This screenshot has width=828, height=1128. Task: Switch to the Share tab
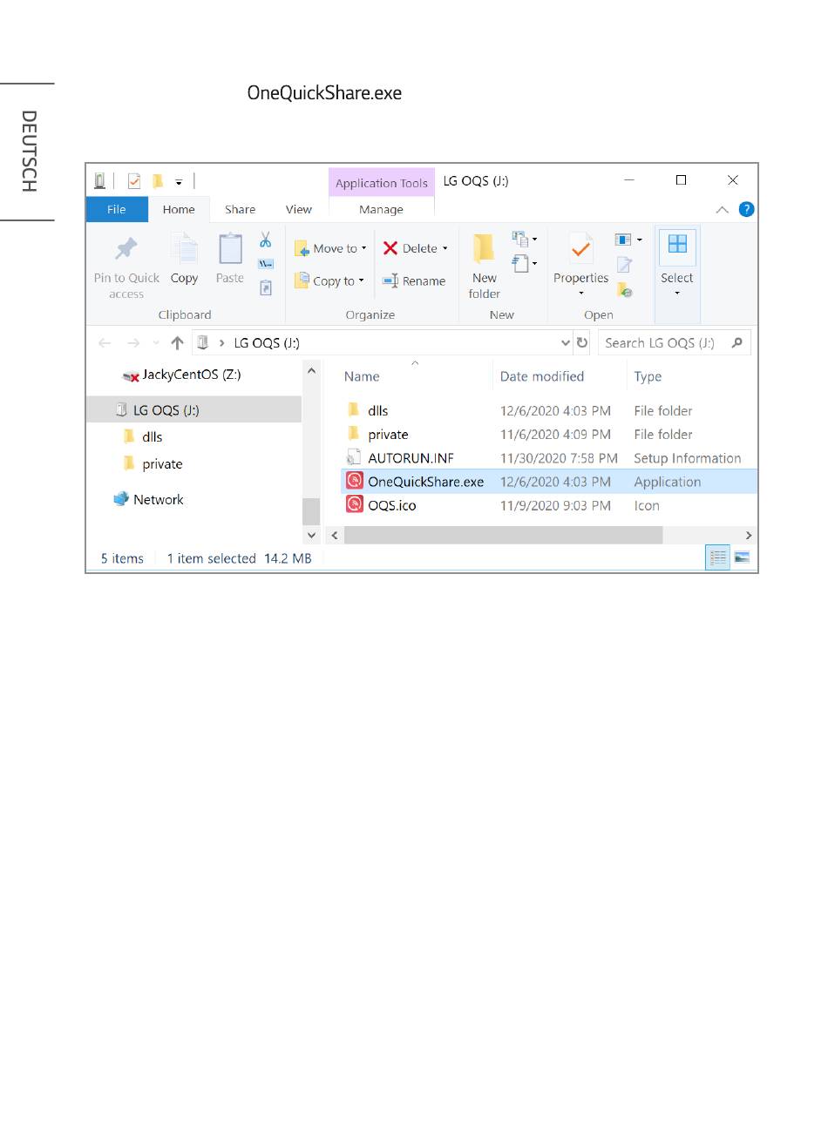240,210
